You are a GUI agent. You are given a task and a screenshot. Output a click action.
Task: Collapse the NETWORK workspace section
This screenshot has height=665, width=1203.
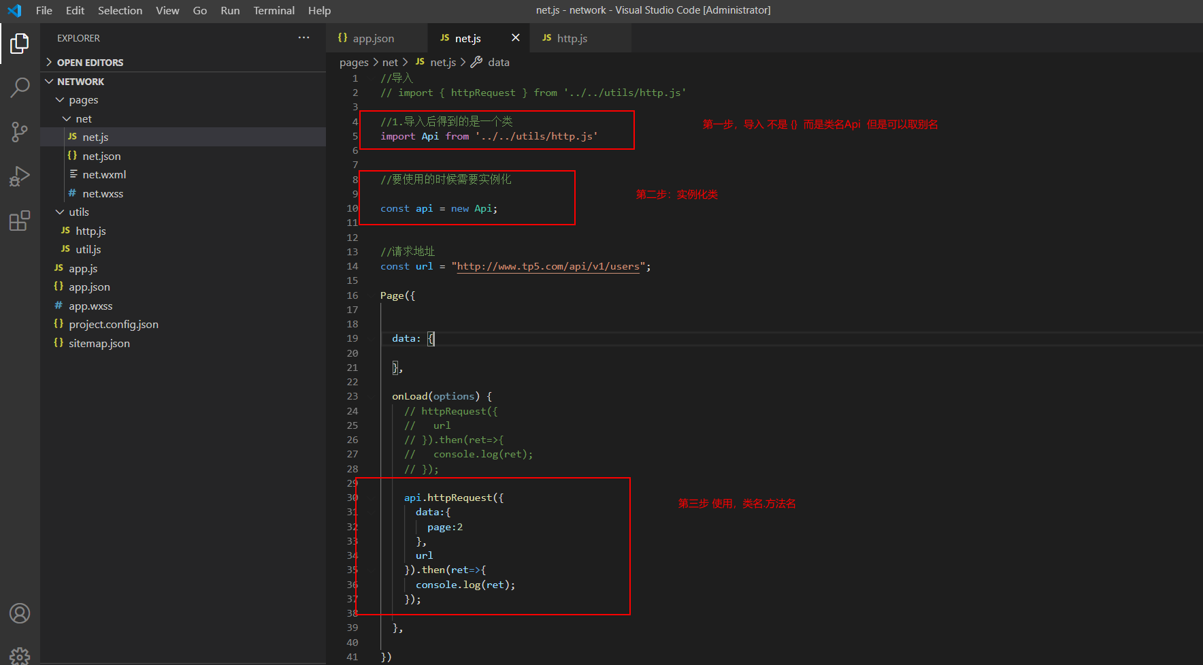[49, 81]
